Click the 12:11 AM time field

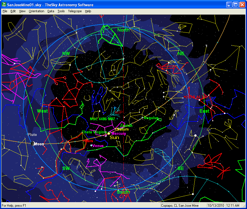[233, 205]
